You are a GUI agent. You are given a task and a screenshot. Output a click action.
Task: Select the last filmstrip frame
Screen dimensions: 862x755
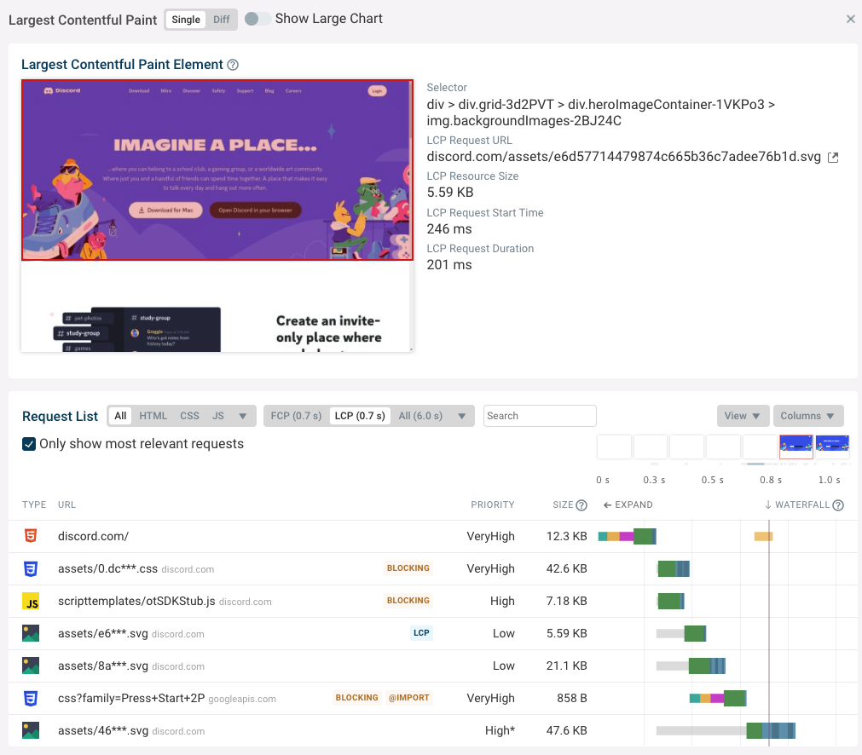coord(832,447)
